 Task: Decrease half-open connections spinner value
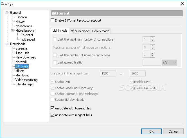coord(152,48)
